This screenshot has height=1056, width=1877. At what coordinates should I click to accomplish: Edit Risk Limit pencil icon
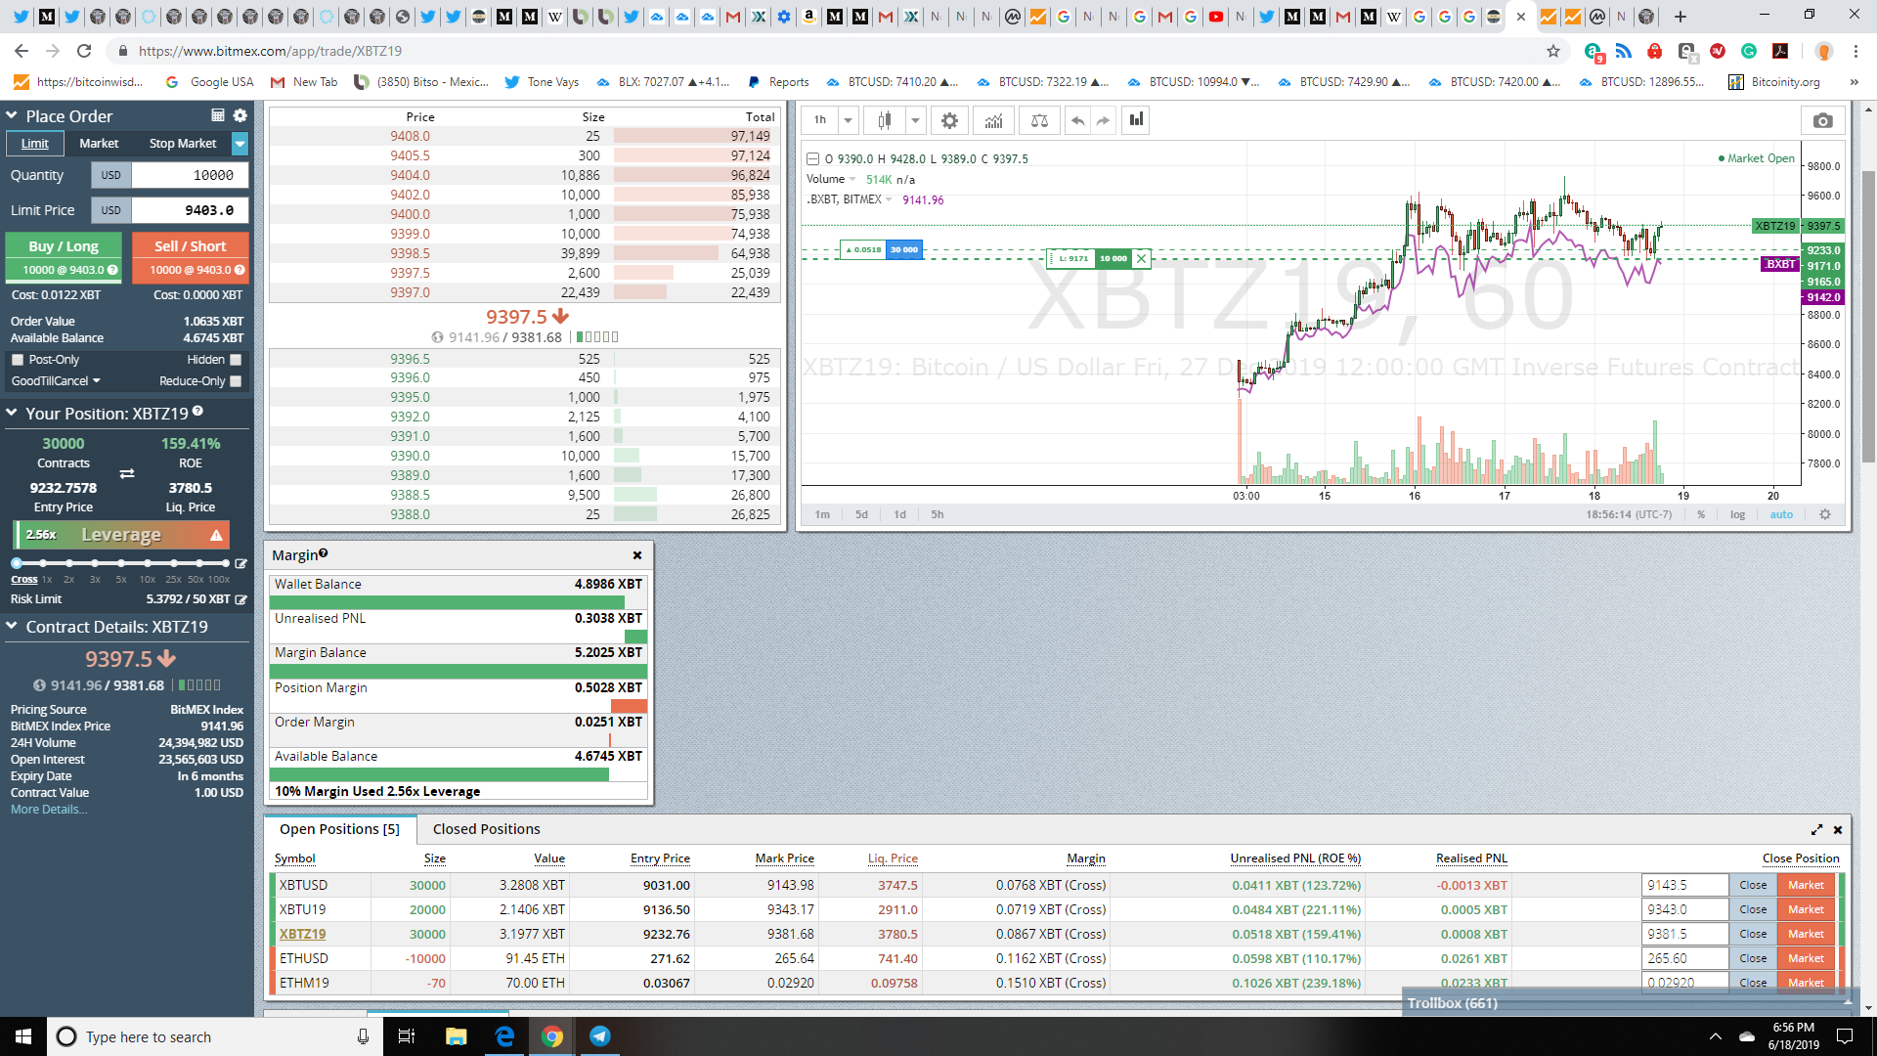(x=241, y=599)
